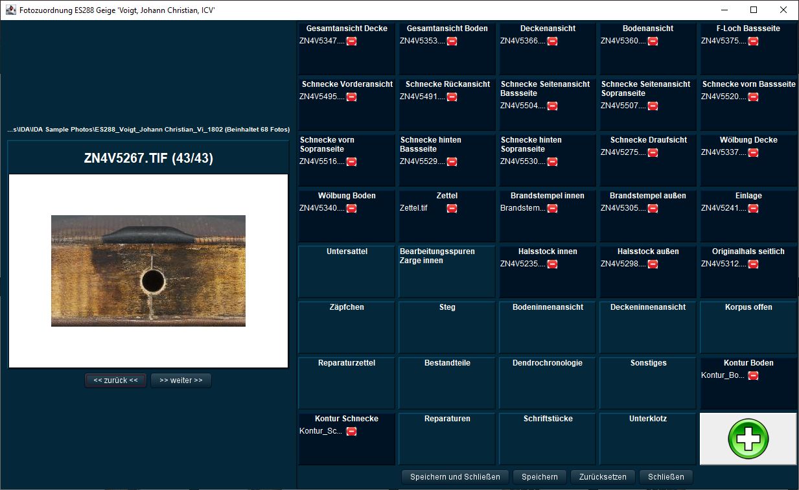Delete the Schnecke hinten Bassseite assignment
Screen dimensions: 799x490
click(452, 162)
